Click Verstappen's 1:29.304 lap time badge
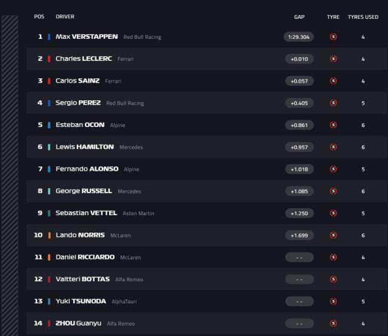This screenshot has height=336, width=388. pyautogui.click(x=299, y=37)
